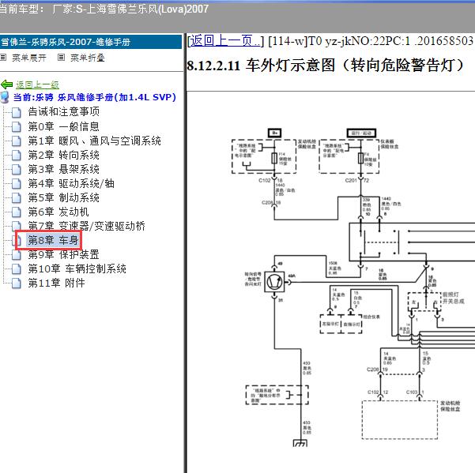The width and height of the screenshot is (475, 473).
Task: Click the page icon beside 第5章 制动系统
Action: [17, 197]
